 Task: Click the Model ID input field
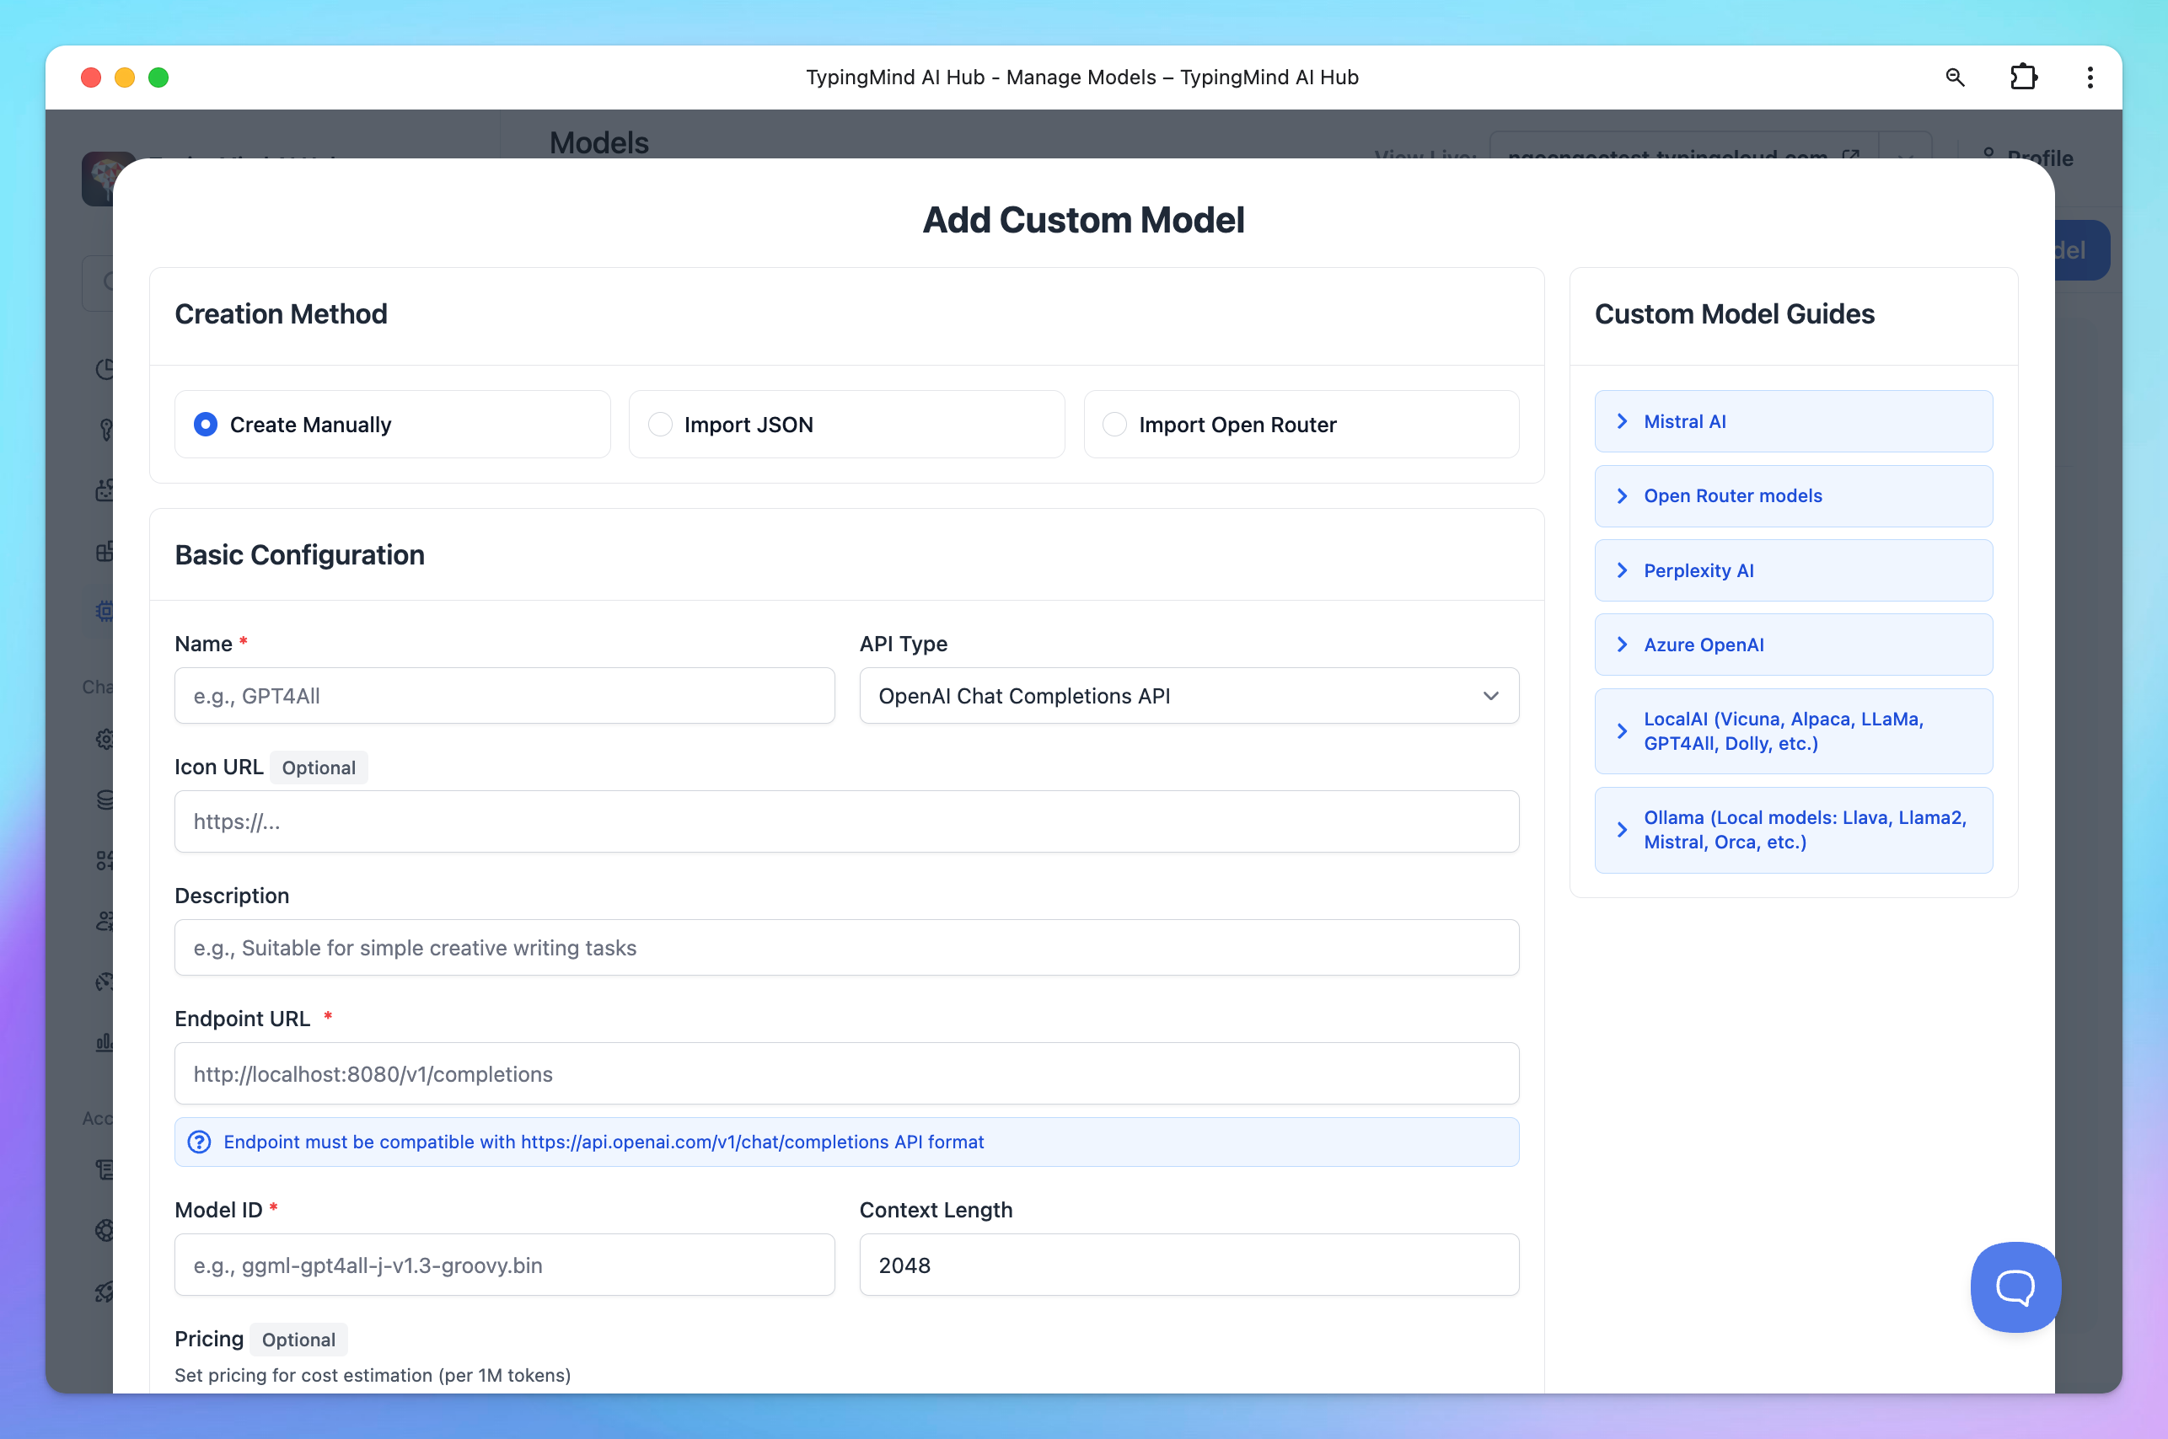click(x=504, y=1265)
